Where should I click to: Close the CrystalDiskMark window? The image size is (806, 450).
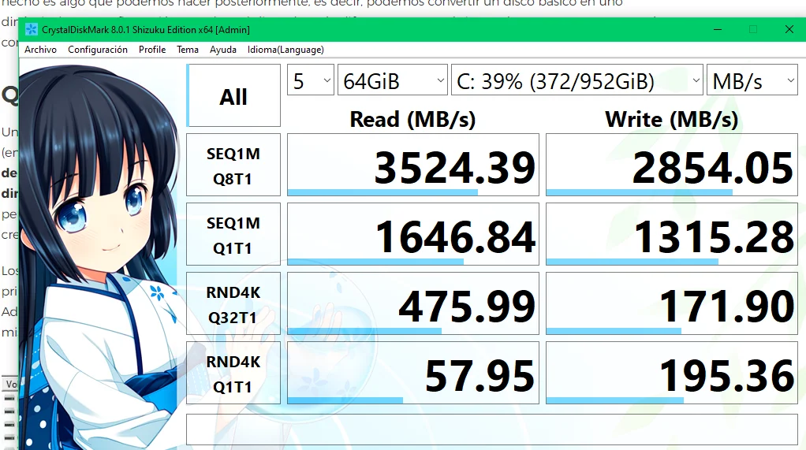(789, 29)
